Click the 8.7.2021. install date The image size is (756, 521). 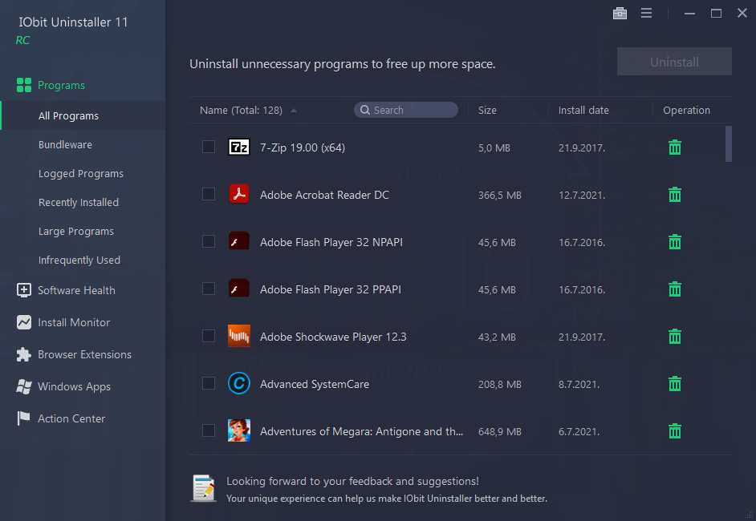(579, 384)
